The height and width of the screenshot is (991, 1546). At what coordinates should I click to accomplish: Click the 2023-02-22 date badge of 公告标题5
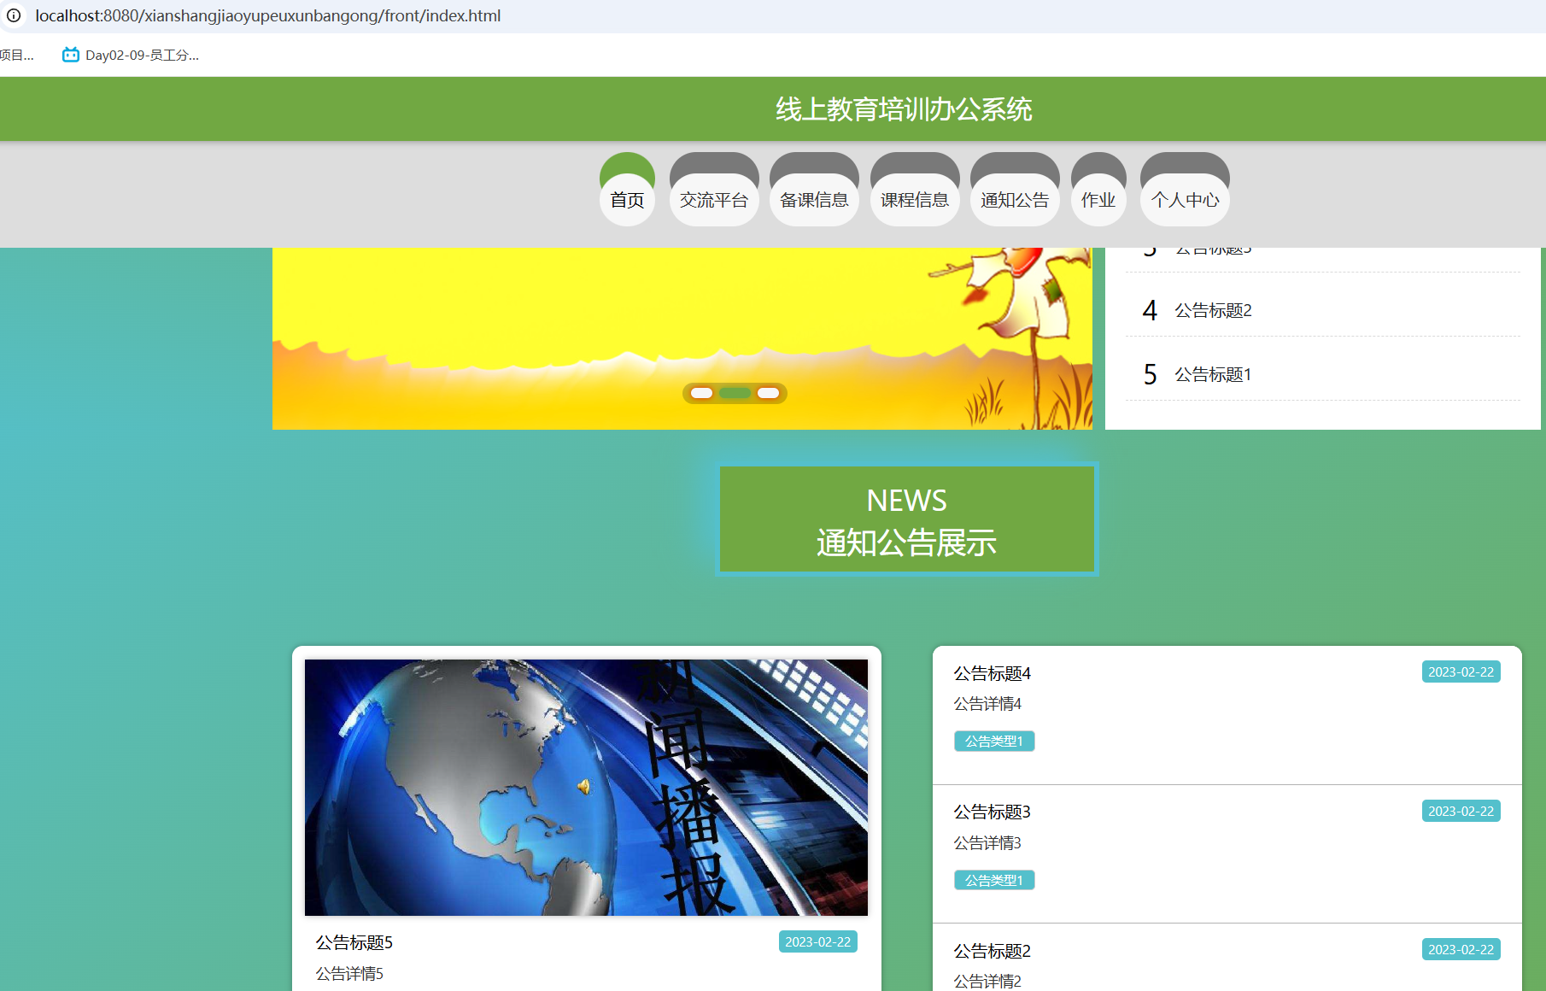pos(817,941)
